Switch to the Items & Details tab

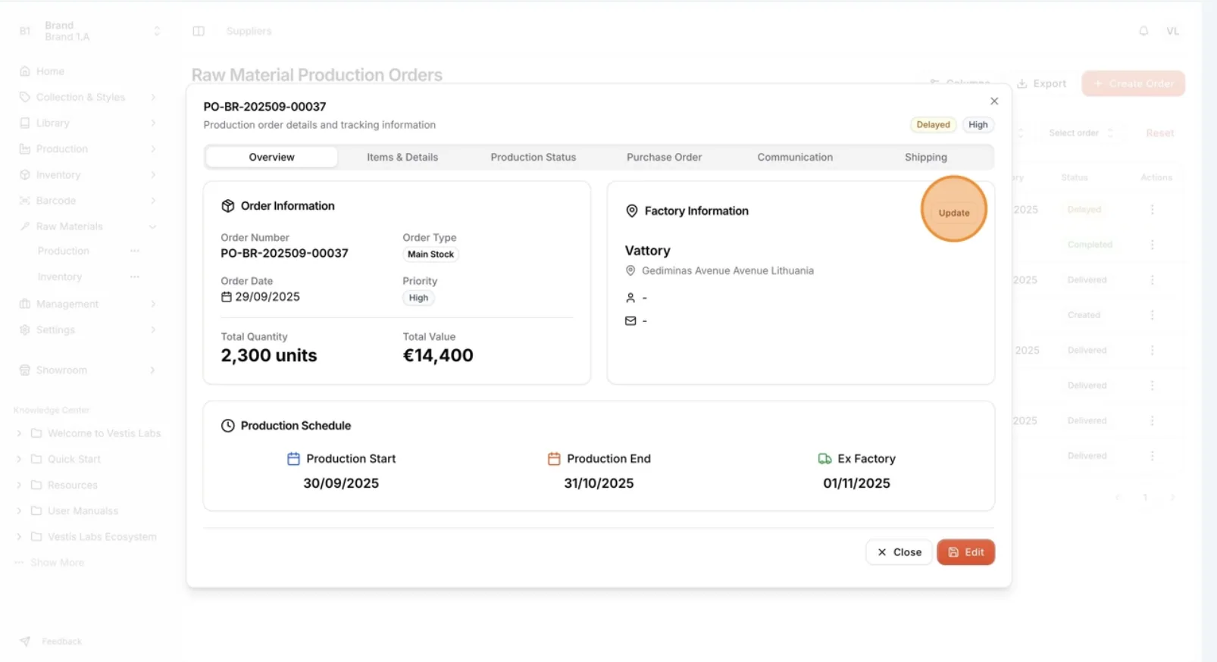[x=402, y=157]
